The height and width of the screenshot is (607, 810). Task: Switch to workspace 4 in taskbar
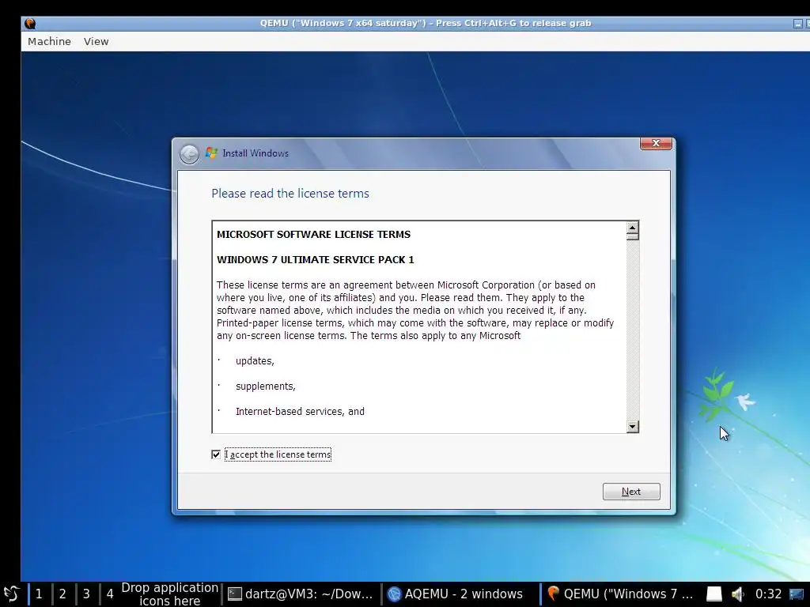(109, 594)
